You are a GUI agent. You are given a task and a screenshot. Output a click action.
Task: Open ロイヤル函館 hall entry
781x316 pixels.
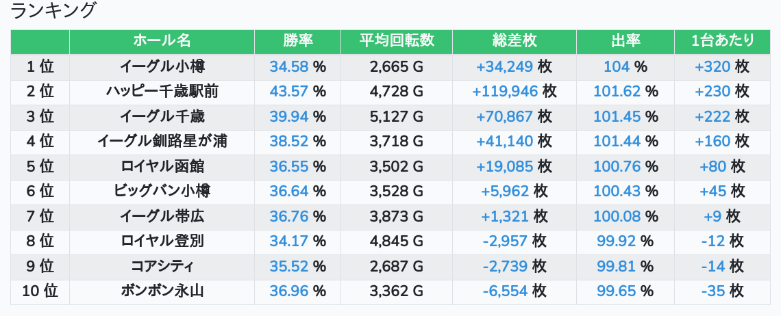pos(162,166)
